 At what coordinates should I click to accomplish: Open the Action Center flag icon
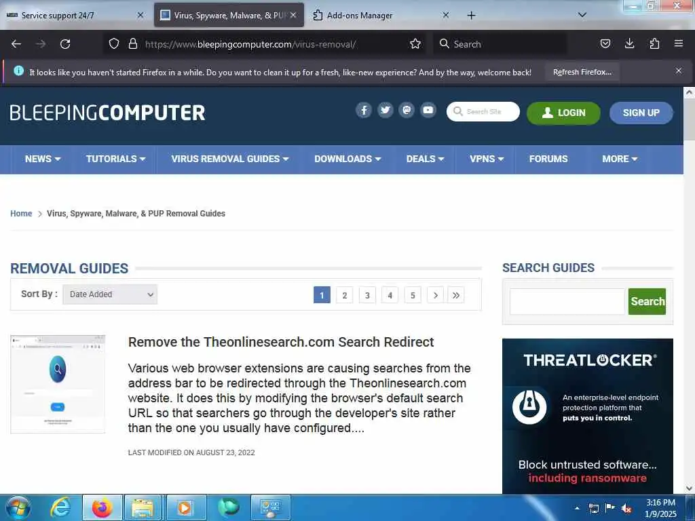[610, 508]
